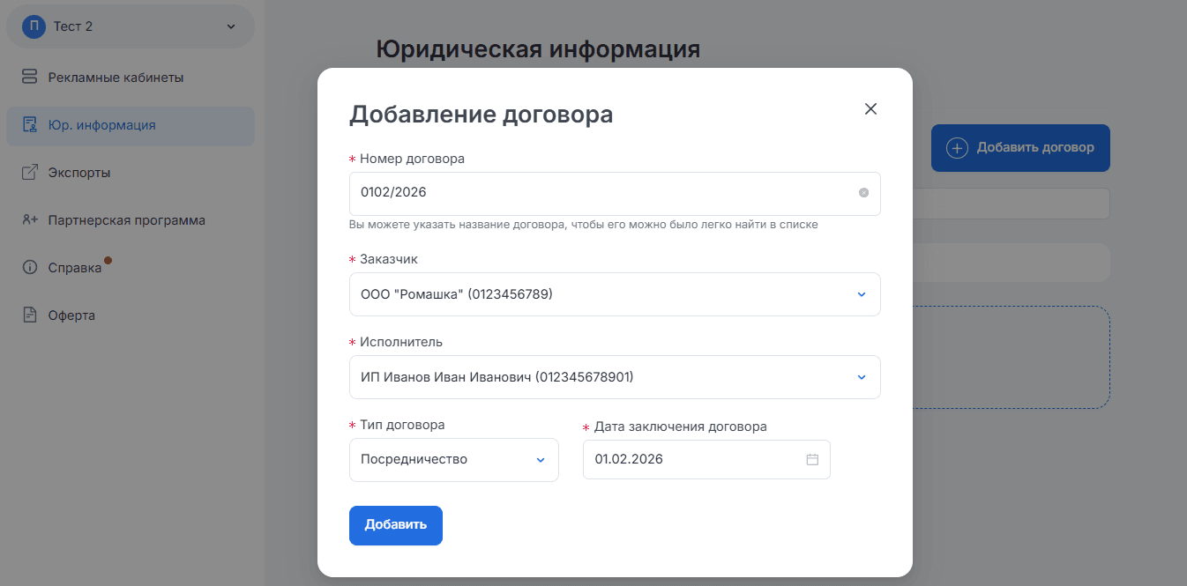Click the Оферта file icon
The image size is (1187, 586).
(30, 315)
